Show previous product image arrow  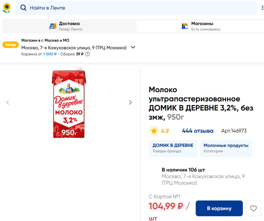[x=8, y=103]
